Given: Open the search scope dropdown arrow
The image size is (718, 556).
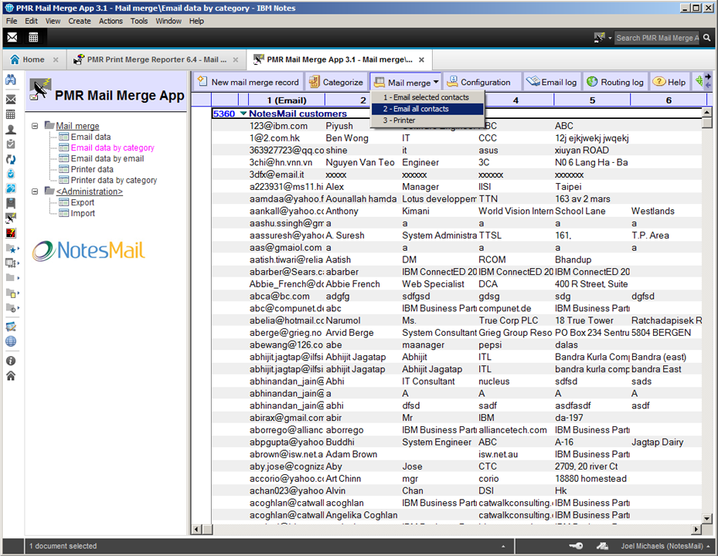Looking at the screenshot, I should click(610, 38).
